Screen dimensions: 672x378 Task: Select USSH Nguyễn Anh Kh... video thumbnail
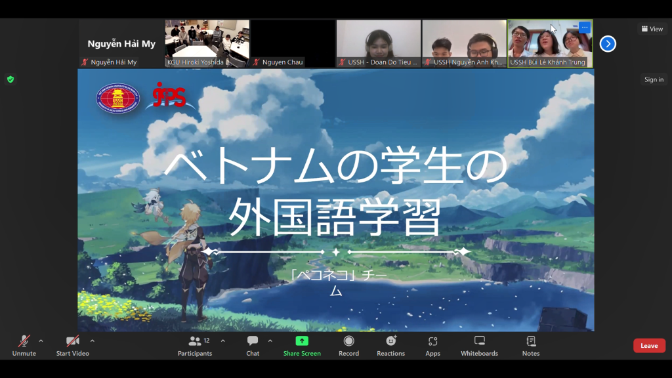(464, 44)
